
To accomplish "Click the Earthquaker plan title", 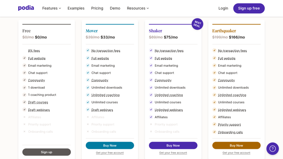I will coord(224,31).
